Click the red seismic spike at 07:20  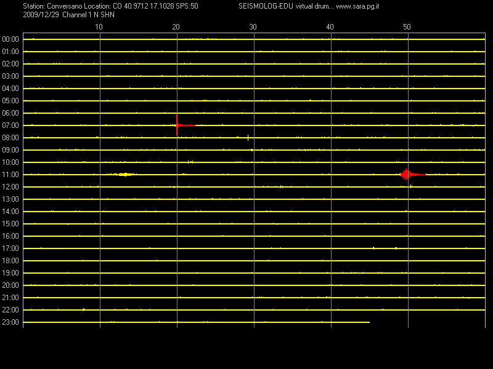pyautogui.click(x=177, y=125)
